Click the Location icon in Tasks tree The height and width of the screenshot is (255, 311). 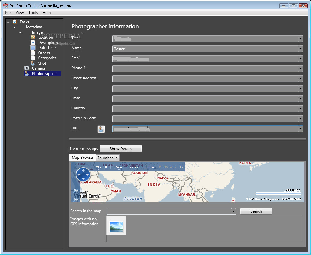(x=33, y=37)
